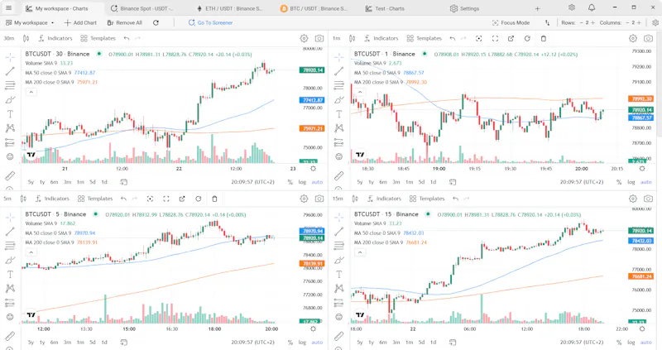Image resolution: width=662 pixels, height=350 pixels.
Task: Switch to the BTC / USDT Binance tab
Action: pos(314,8)
